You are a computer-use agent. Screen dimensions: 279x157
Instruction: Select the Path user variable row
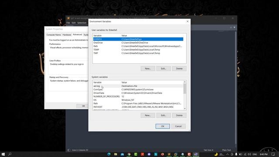click(138, 46)
